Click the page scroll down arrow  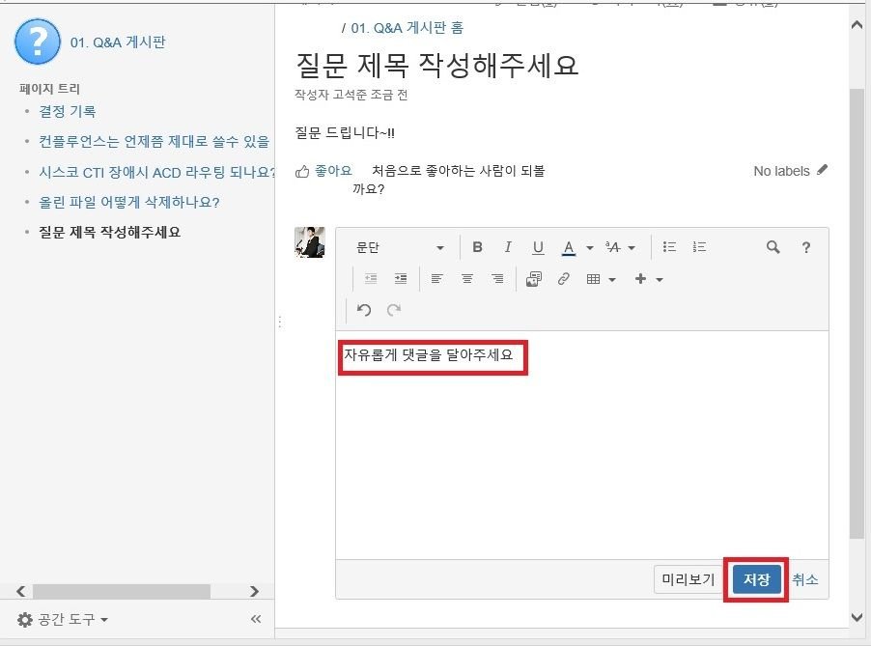coord(857,617)
